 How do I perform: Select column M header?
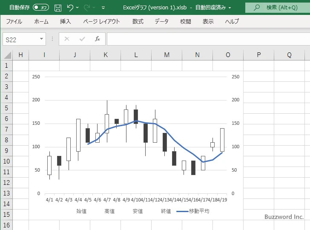coord(166,55)
